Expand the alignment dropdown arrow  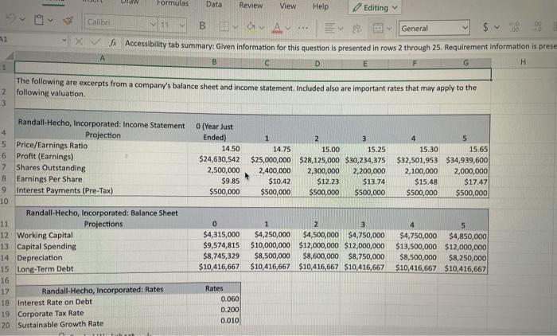[341, 28]
